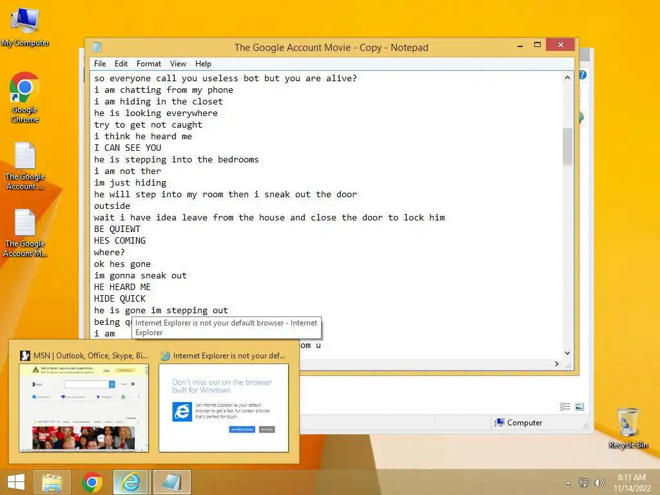This screenshot has width=660, height=495.
Task: Open Notepad Format menu
Action: pos(149,64)
